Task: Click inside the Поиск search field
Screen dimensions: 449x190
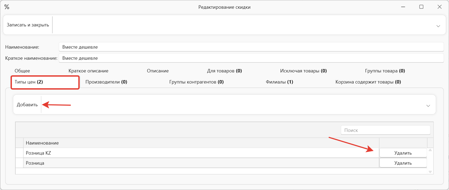Action: point(385,130)
